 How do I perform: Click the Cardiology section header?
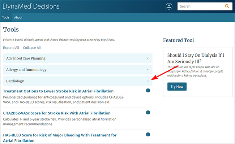[78, 81]
